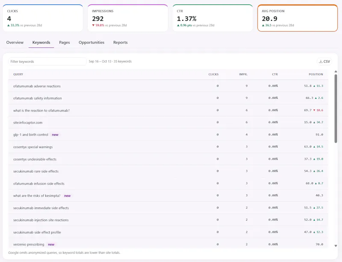
Task: Select the Avg Position metric card
Action: tap(298, 18)
